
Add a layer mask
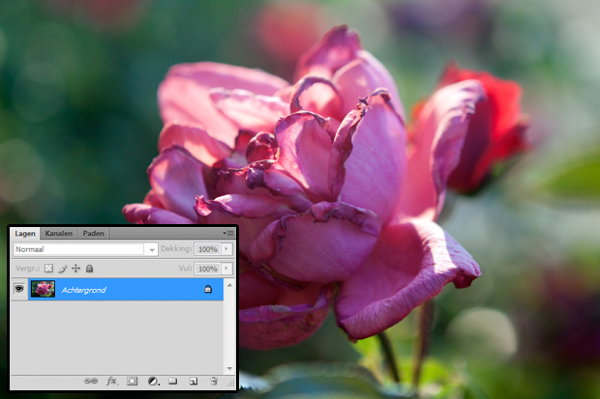pos(133,382)
